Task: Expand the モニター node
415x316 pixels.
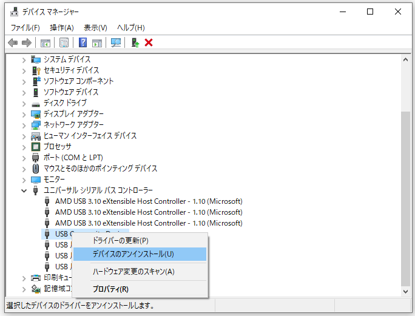Action: [24, 180]
